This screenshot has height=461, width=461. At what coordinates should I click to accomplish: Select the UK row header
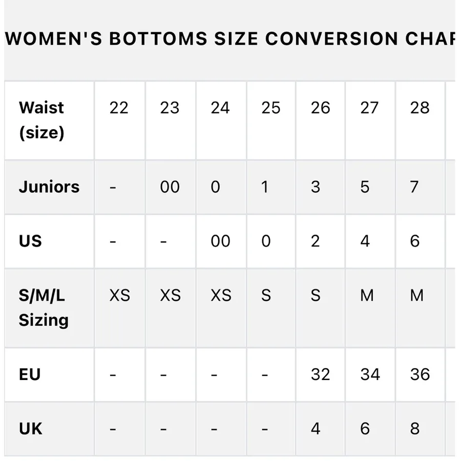pos(49,429)
